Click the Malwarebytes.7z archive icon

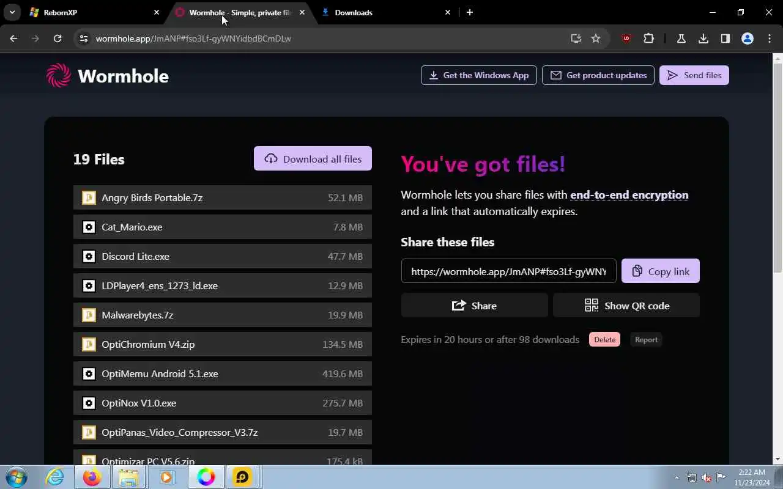coord(89,315)
